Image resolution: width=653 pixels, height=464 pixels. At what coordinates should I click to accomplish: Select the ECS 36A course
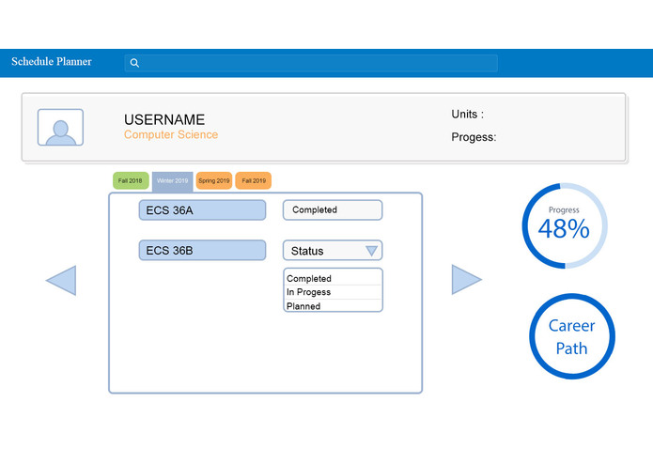pyautogui.click(x=202, y=210)
